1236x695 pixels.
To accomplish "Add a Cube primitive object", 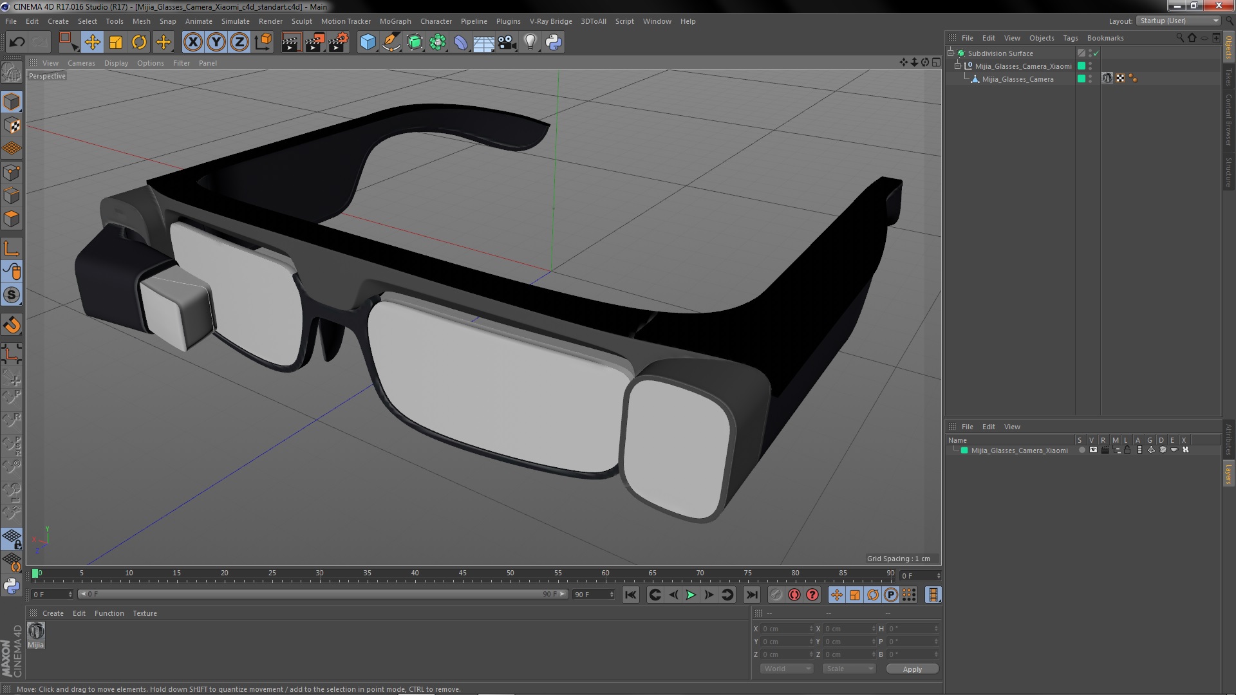I will point(368,42).
